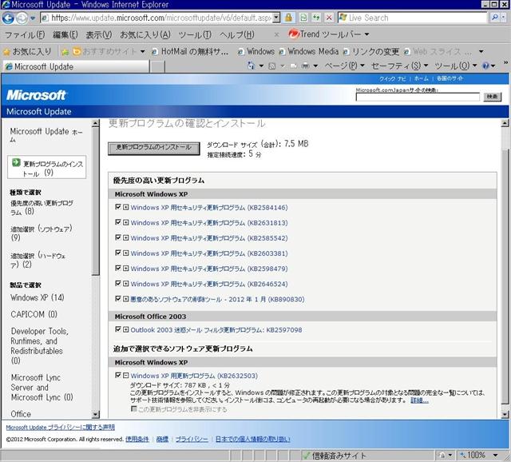Click the blue help question mark icon
The image size is (511, 462).
[x=485, y=66]
